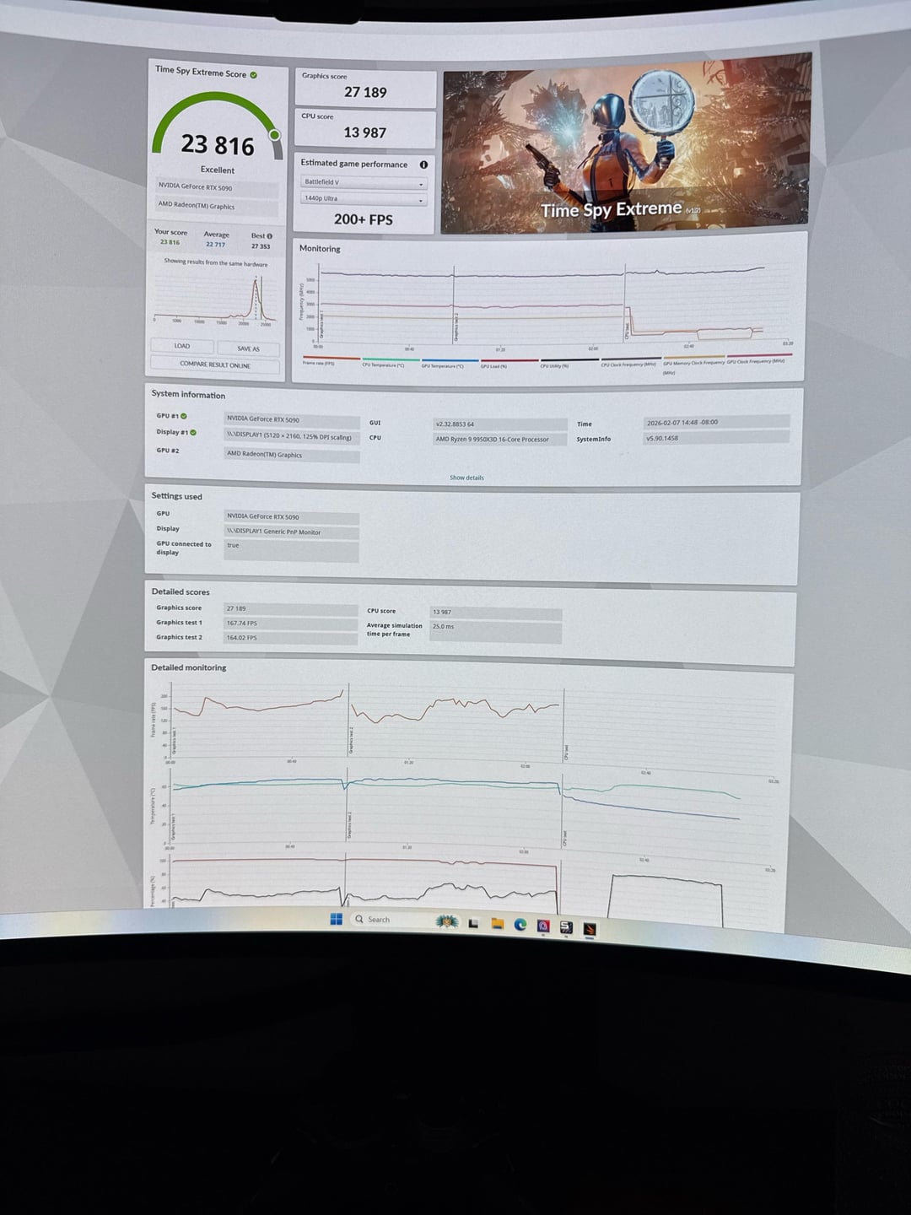
Task: Click the green validation check beside Time Spy Extreme Score
Action: (x=253, y=75)
